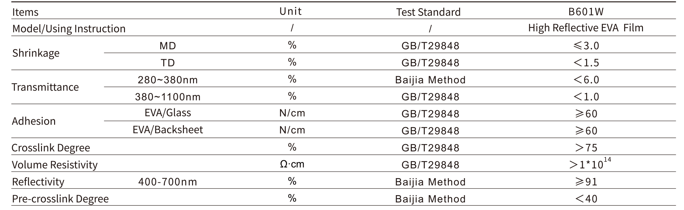This screenshot has width=684, height=210.
Task: Click the Pre-crosslink Degree row label
Action: (x=60, y=199)
